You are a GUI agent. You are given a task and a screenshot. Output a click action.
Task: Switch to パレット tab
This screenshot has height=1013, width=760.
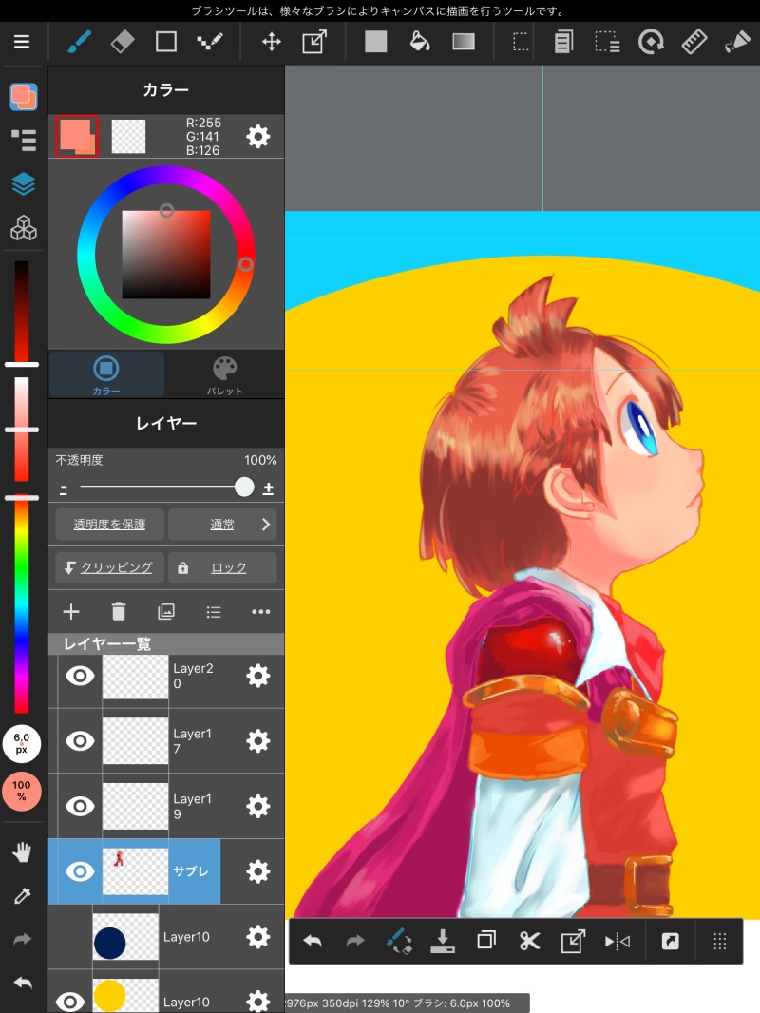pos(225,374)
